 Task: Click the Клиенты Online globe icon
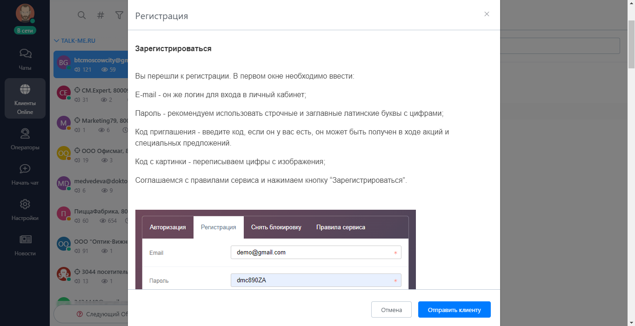(x=25, y=89)
